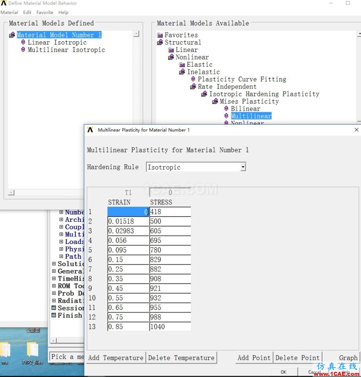Click the Mises Plasticity folder icon
The width and height of the screenshot is (361, 377).
(215, 102)
